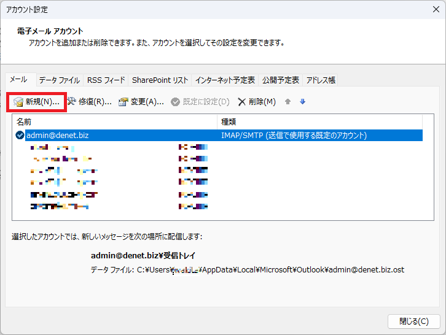Image resolution: width=446 pixels, height=335 pixels.
Task: Click the admin@denet.biz¥受信トレイ delivery location text
Action: pos(143,255)
